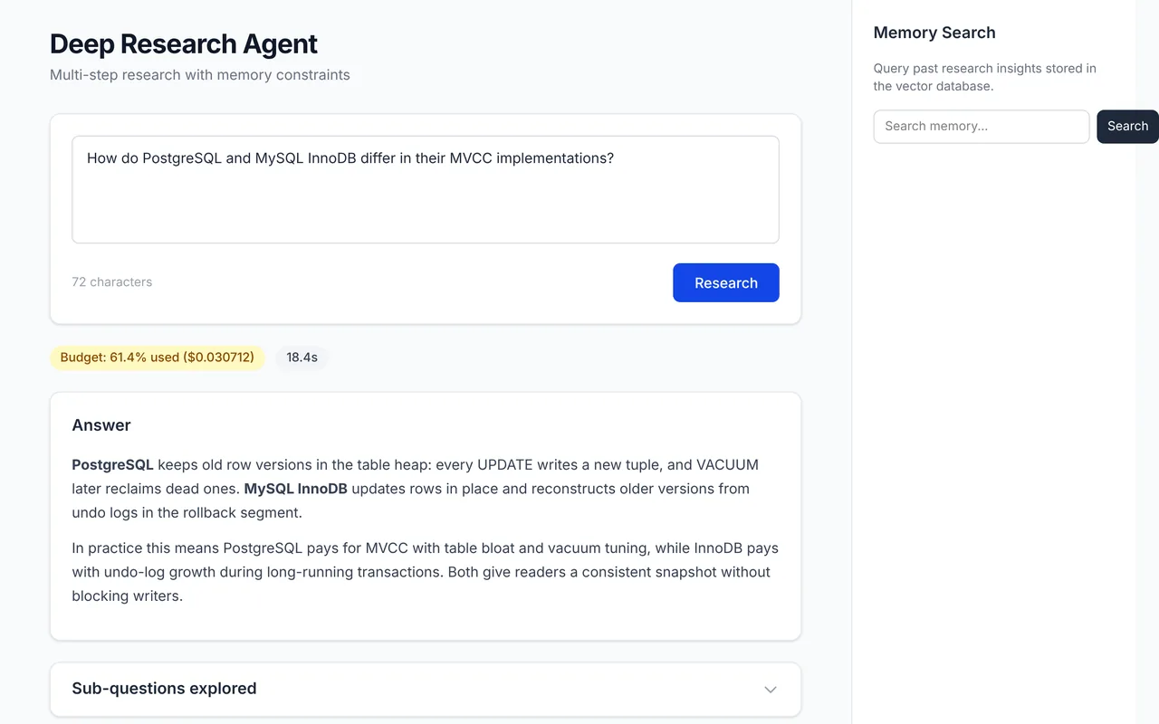Click the blue Research button
Screen dimensions: 1159x724
point(726,282)
